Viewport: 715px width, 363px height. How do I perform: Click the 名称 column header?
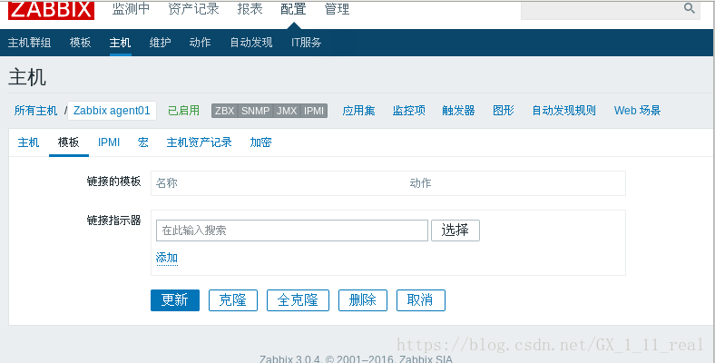pyautogui.click(x=166, y=183)
